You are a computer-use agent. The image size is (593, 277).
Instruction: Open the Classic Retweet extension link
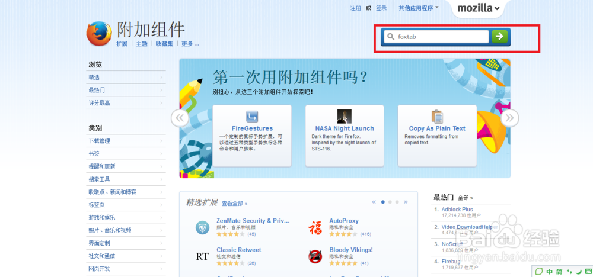[x=238, y=249]
